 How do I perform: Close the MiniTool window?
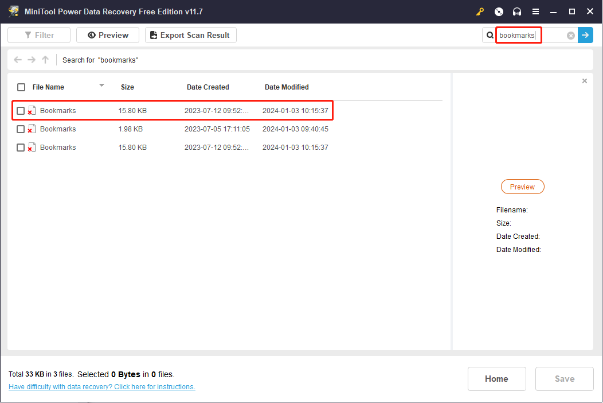tap(590, 11)
